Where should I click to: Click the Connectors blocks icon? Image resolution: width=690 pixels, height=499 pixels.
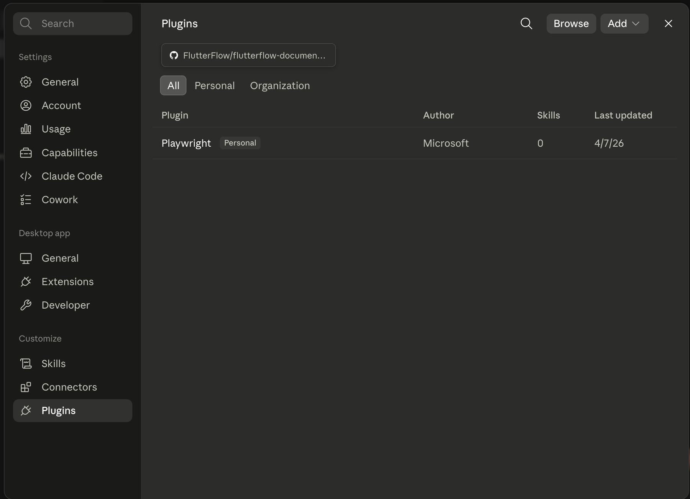coord(26,387)
